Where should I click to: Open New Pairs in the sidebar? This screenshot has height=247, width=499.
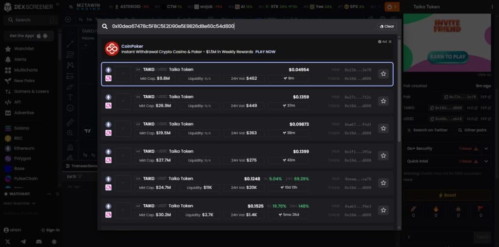24,81
